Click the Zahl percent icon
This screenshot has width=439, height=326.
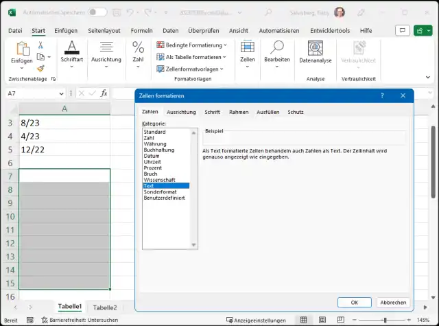point(138,48)
